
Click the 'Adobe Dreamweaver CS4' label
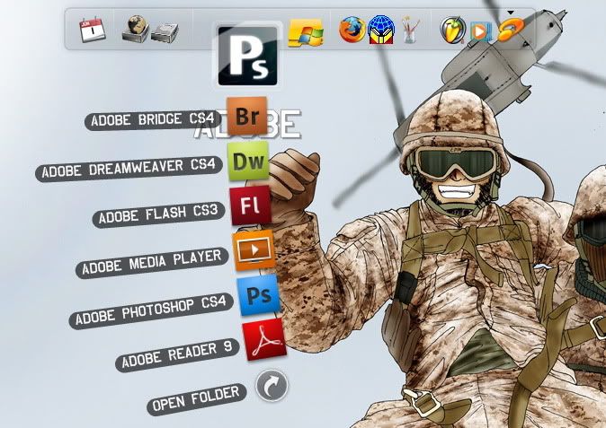[129, 168]
